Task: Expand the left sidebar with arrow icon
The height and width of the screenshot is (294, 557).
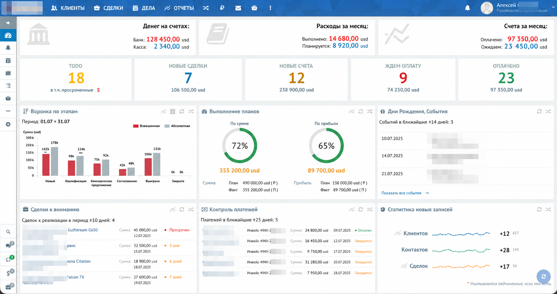Action: click(x=8, y=23)
